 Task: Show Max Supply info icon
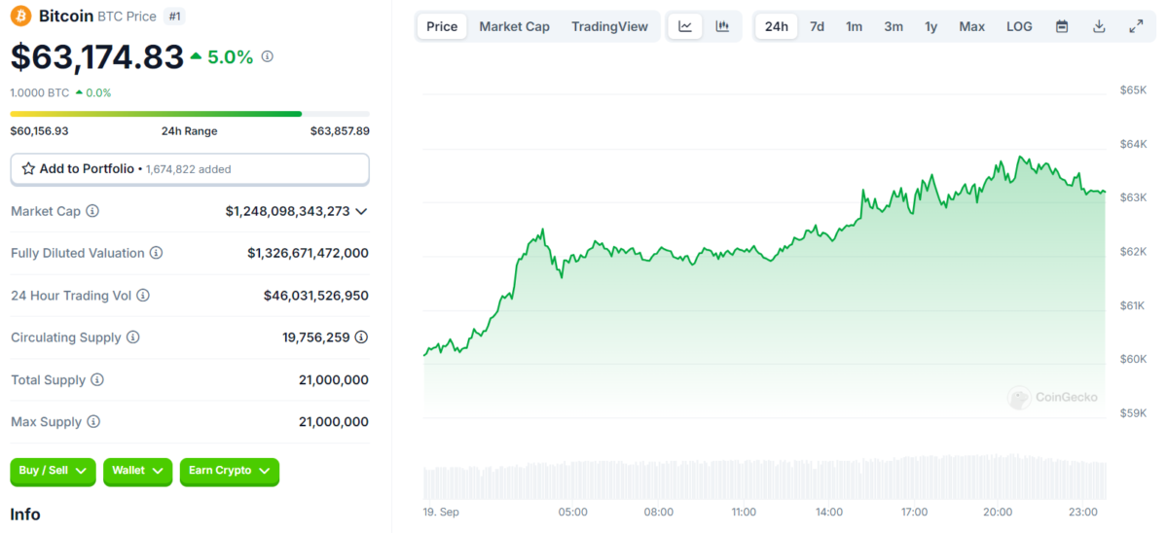coord(92,422)
